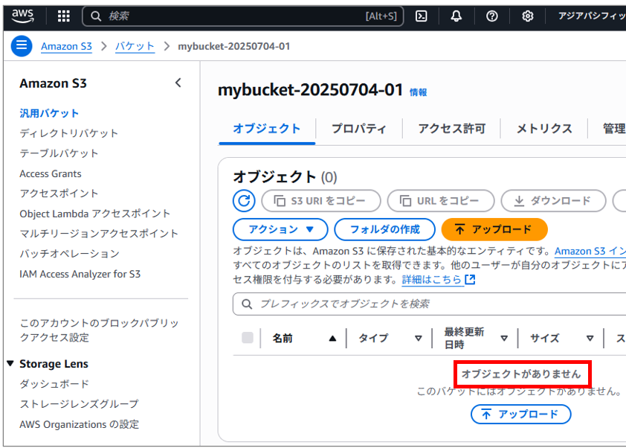The width and height of the screenshot is (626, 448).
Task: Click the search magnifier in the prefix filter
Action: click(x=247, y=304)
